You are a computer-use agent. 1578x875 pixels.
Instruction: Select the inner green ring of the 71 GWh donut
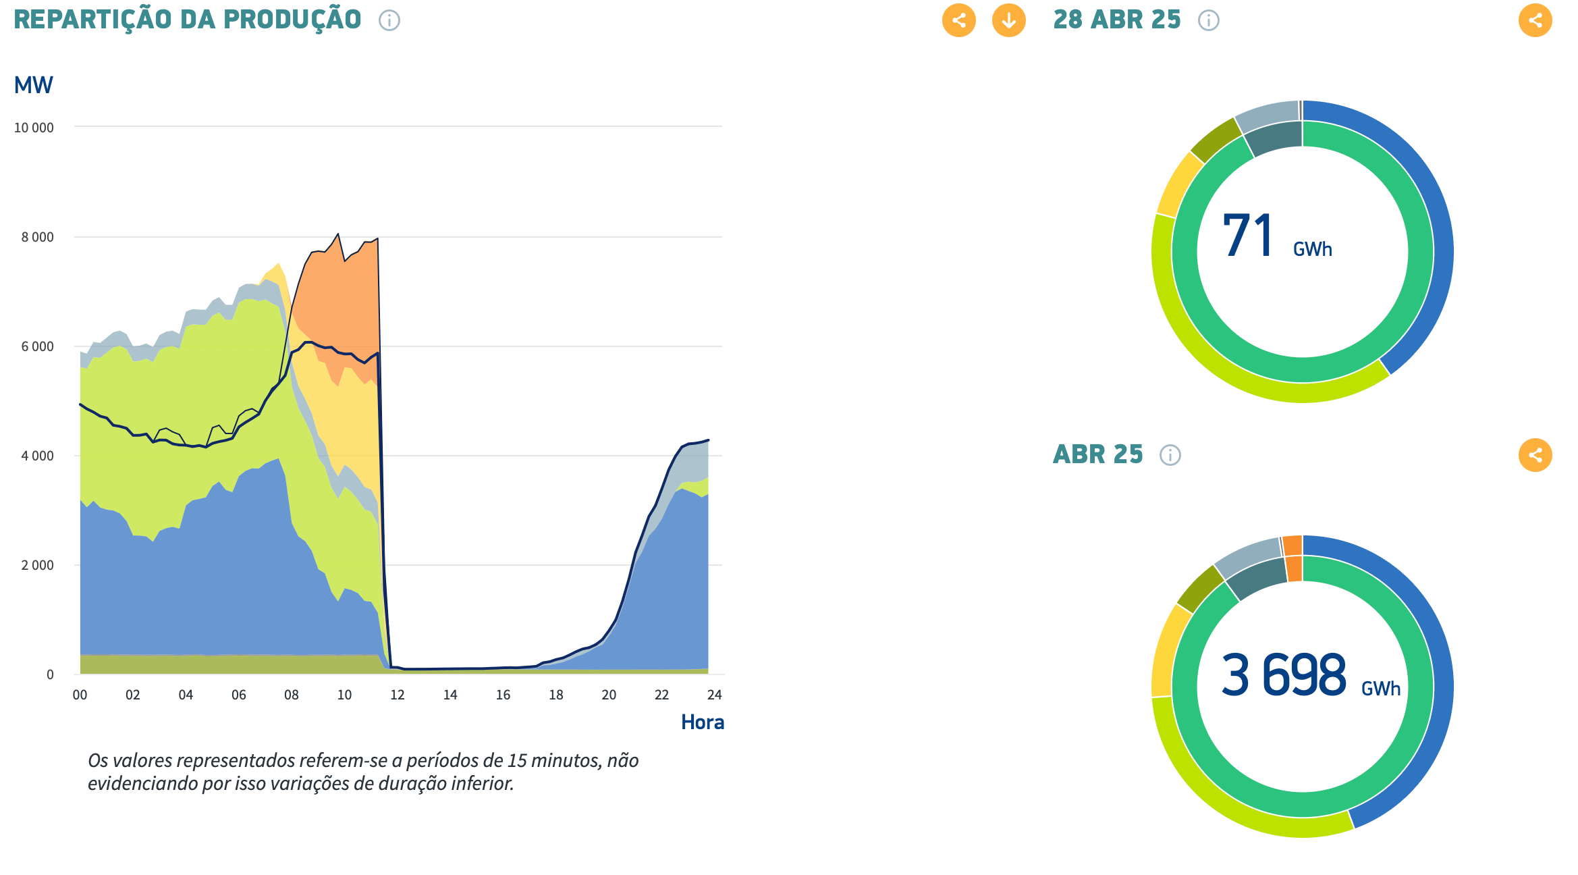(1303, 370)
